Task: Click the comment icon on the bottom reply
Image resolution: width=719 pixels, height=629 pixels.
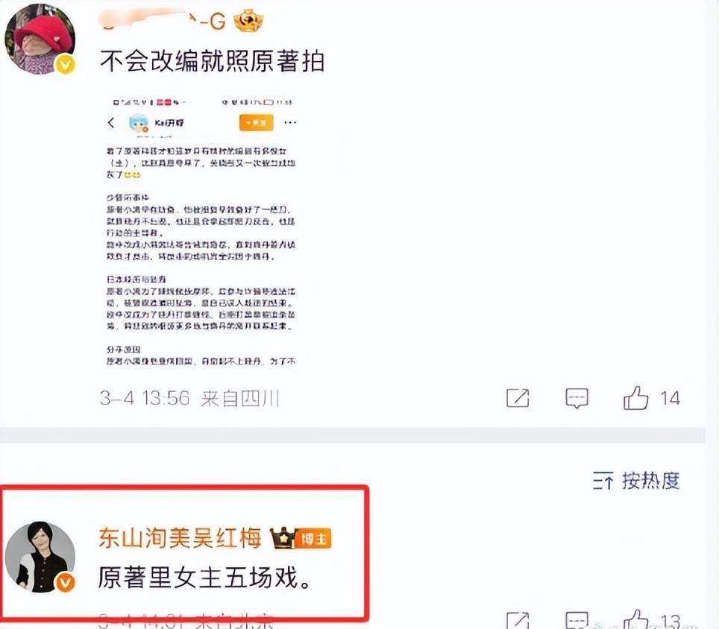Action: click(577, 620)
